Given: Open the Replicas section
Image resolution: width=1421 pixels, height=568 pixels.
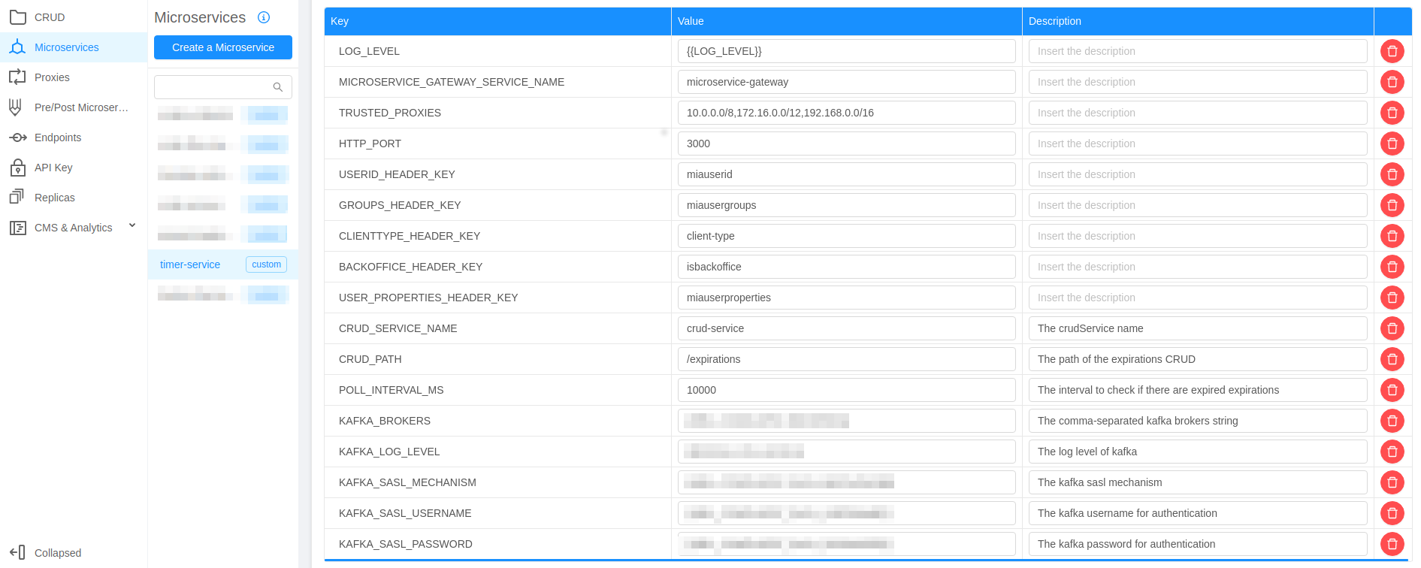Looking at the screenshot, I should (x=74, y=198).
